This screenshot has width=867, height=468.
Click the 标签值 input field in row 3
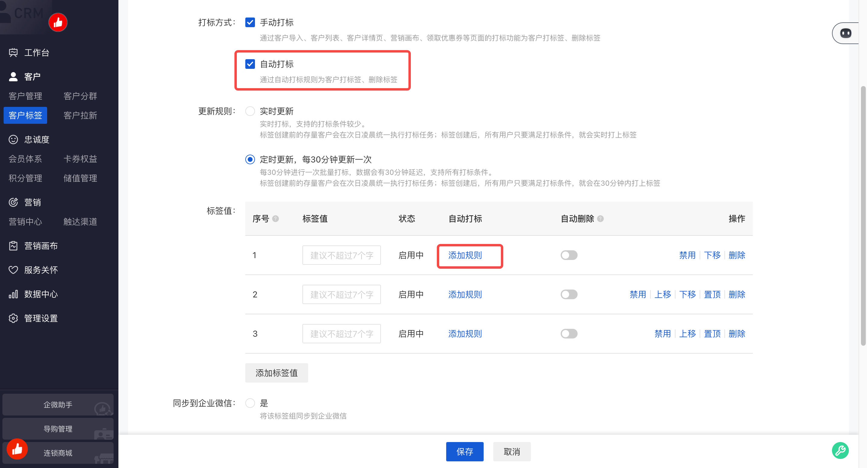[342, 334]
